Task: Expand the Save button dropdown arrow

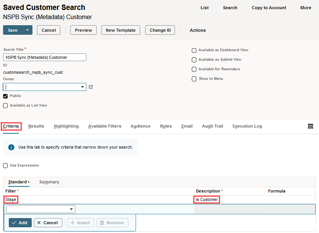Action: [x=28, y=30]
